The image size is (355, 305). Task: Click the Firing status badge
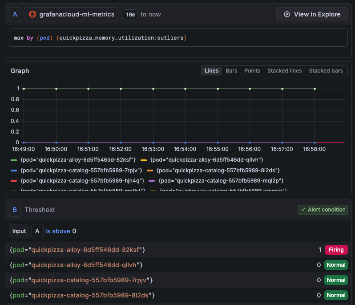[336, 250]
